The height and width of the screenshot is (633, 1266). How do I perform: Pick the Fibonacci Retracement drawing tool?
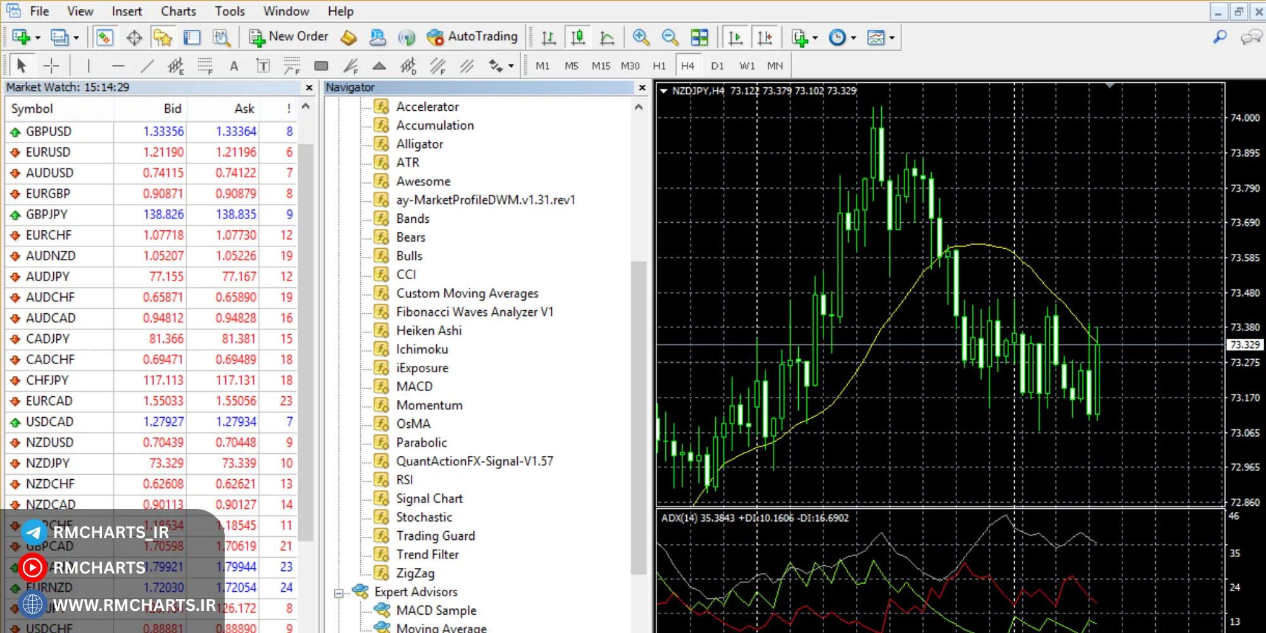tap(204, 65)
